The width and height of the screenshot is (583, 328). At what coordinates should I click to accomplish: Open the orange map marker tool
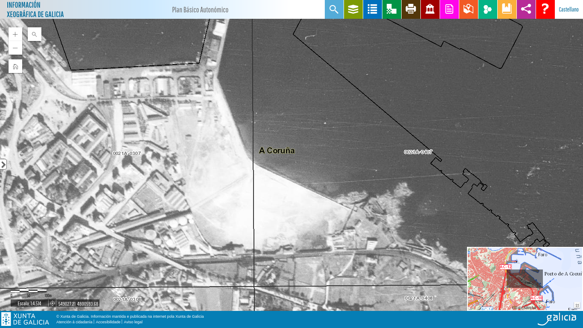coord(469,9)
